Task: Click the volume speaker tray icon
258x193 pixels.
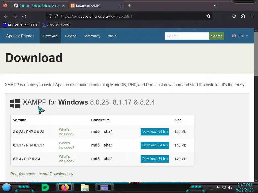Action: coord(230,187)
